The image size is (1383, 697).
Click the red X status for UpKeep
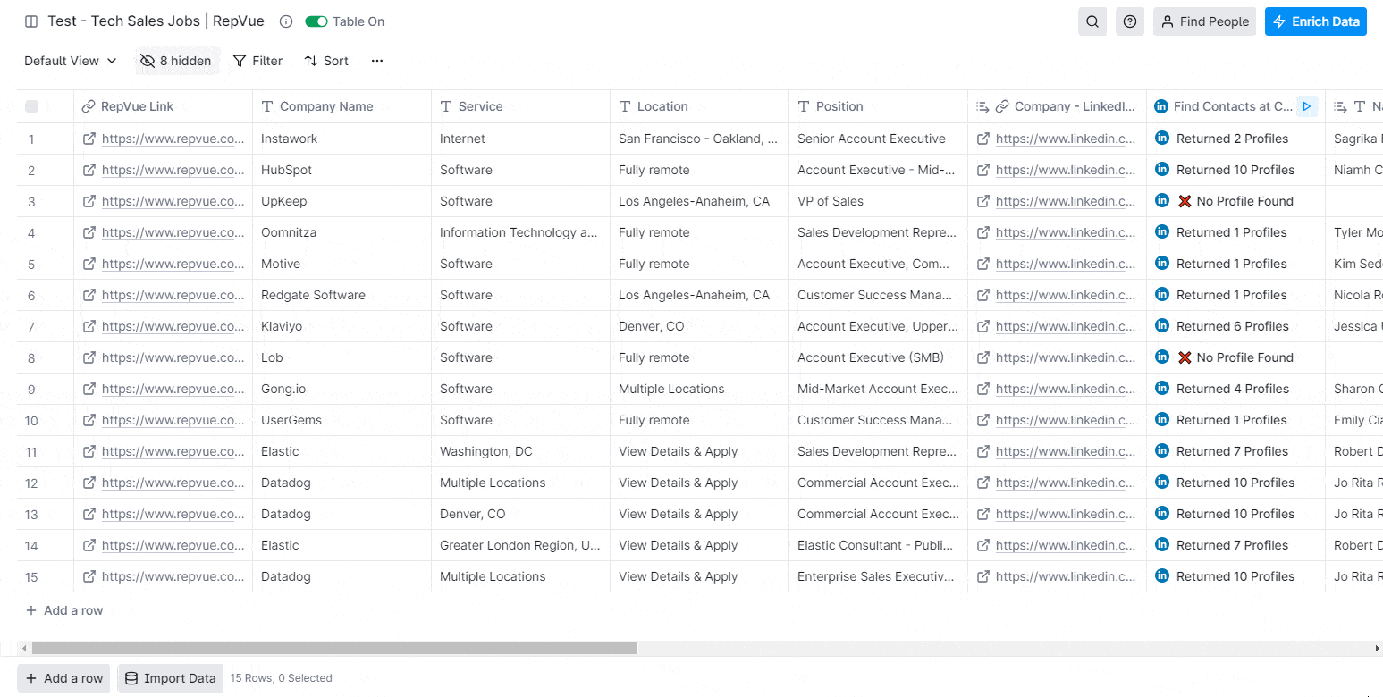(x=1185, y=201)
